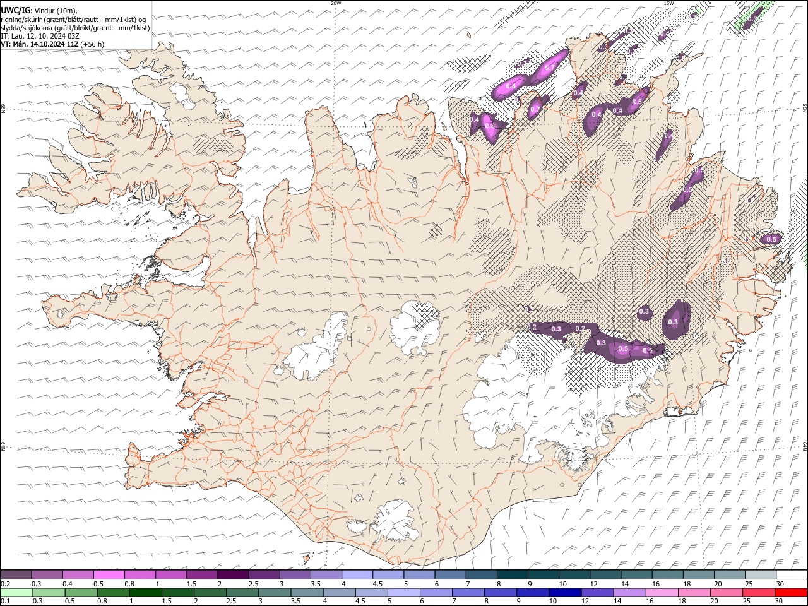Click the palest green first swatch in lower legend
This screenshot has width=808, height=606.
(16, 593)
